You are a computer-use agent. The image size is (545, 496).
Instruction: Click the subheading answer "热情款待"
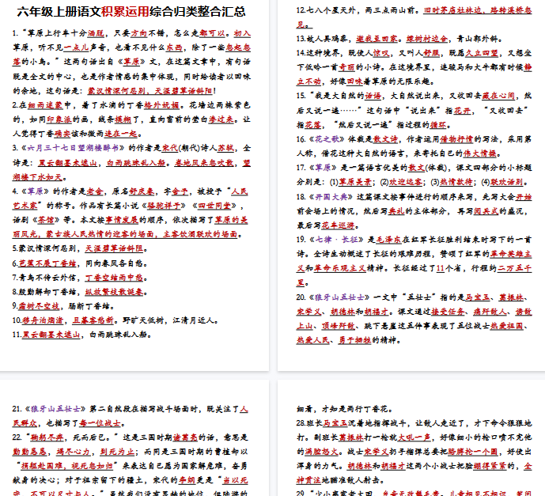pos(456,182)
